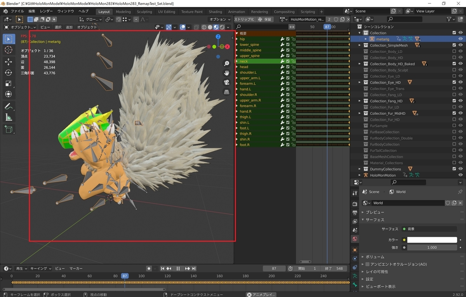Click the ストリップ化 button
This screenshot has width=466, height=297.
coord(244,19)
